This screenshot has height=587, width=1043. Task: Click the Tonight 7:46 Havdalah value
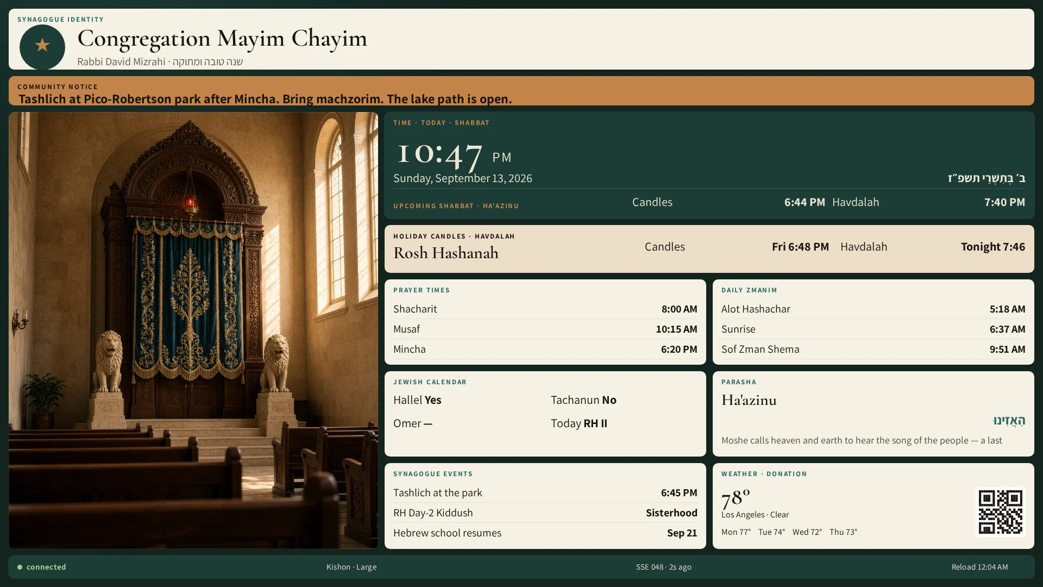993,247
